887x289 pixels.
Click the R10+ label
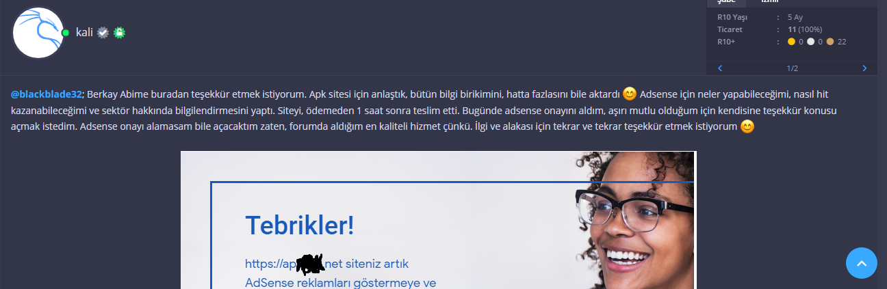[726, 42]
